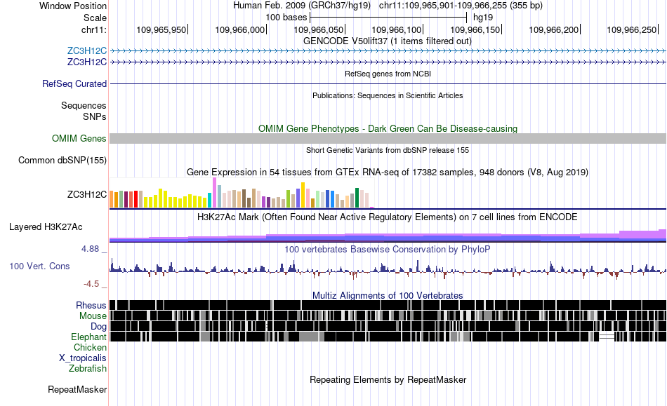The image size is (667, 406).
Task: Click the Dog alignment block row
Action: point(388,326)
